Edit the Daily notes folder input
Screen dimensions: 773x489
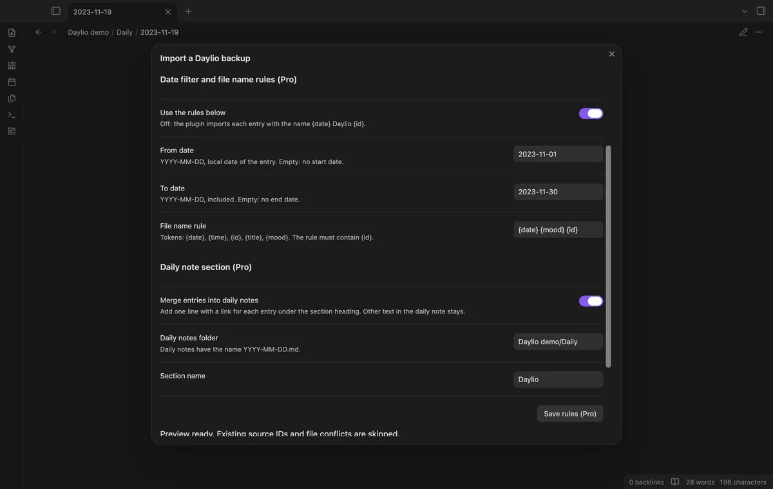pos(558,342)
